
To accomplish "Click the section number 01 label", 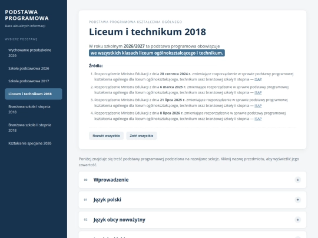I will [85, 200].
